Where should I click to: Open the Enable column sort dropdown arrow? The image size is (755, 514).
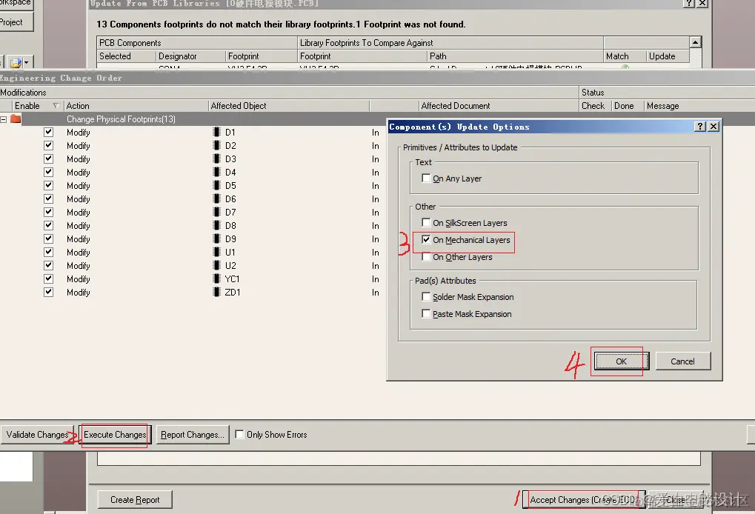pos(56,106)
